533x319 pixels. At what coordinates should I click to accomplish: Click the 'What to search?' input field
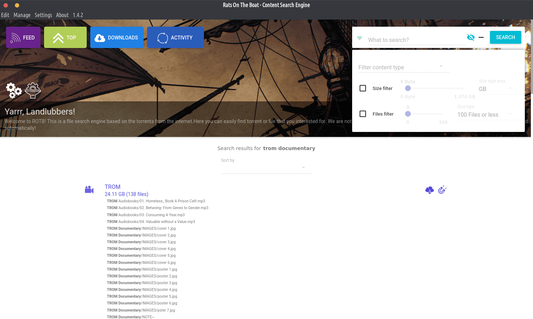point(416,40)
